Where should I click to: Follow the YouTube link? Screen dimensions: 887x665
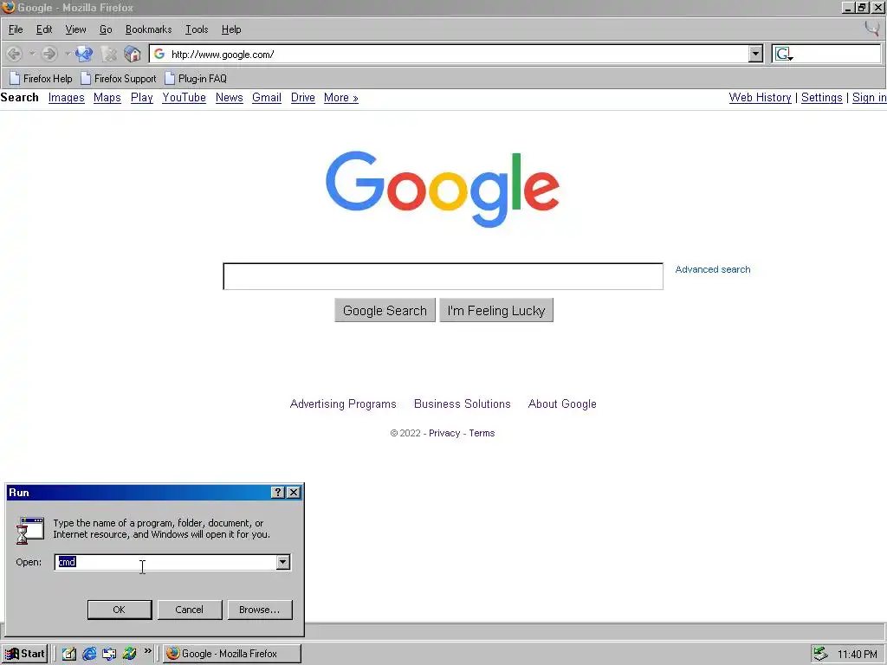point(184,98)
